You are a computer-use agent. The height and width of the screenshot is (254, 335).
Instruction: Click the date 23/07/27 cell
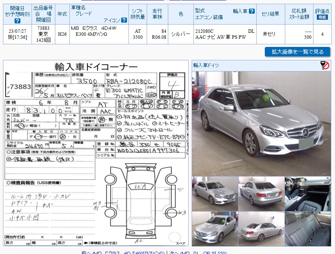tap(17, 34)
